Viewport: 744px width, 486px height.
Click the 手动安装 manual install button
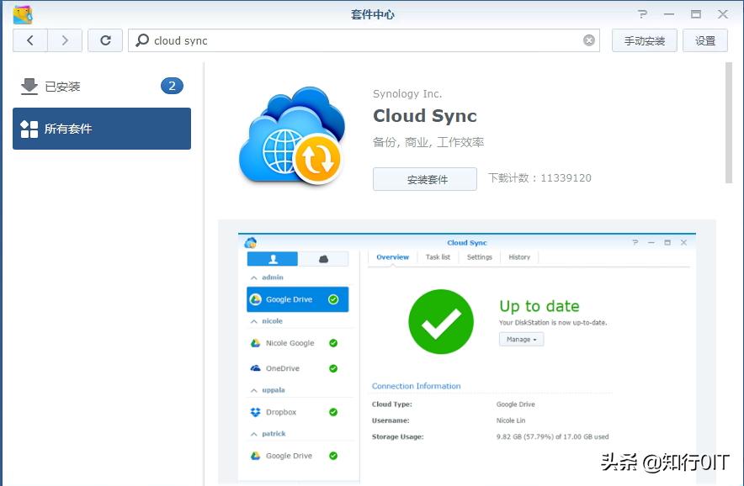(644, 40)
